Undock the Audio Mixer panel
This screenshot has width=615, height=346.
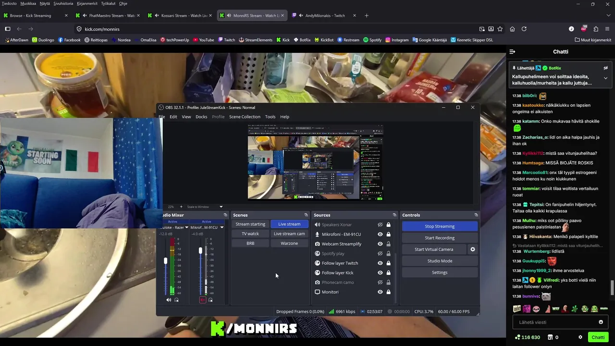tap(225, 215)
